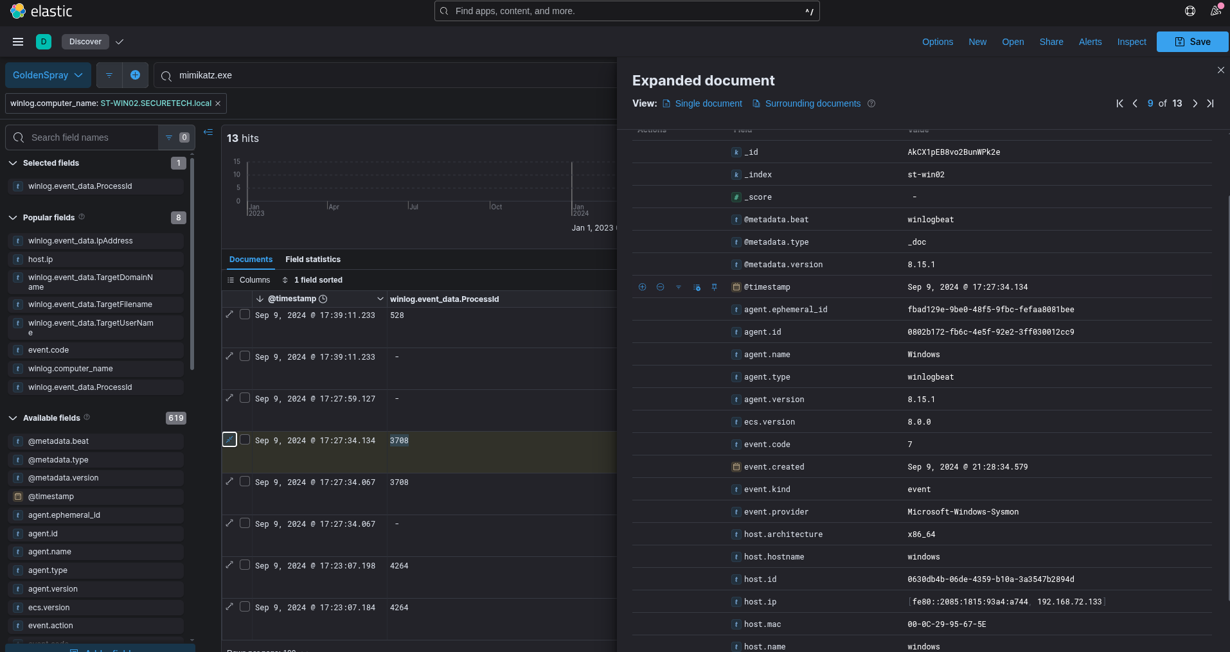
Task: Go to first document in flyout
Action: pyautogui.click(x=1120, y=103)
